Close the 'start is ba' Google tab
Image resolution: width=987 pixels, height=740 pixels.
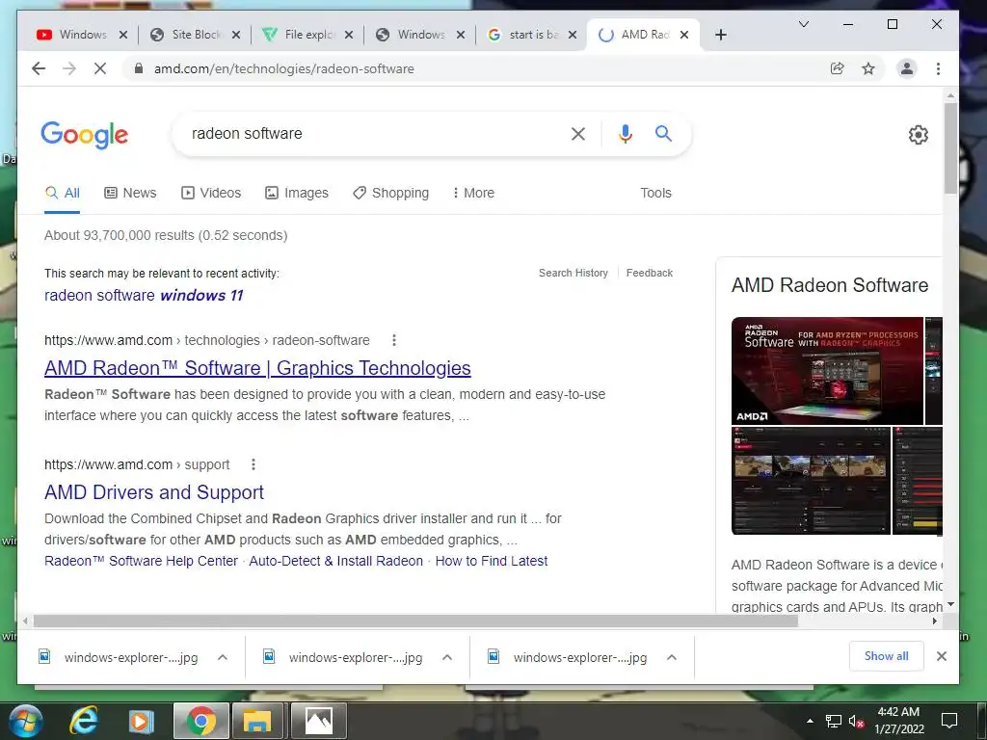point(573,35)
